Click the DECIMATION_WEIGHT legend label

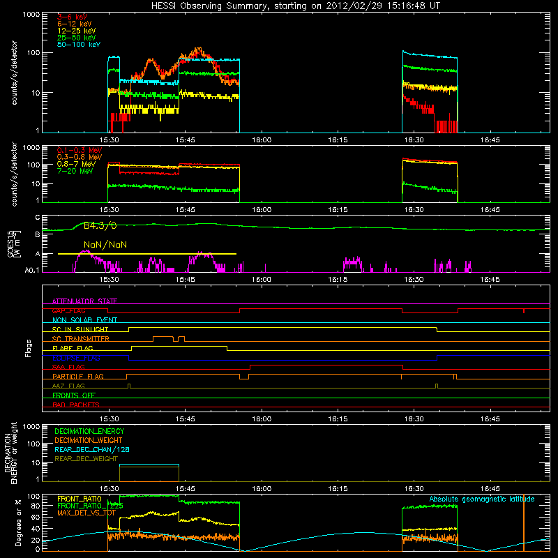[89, 441]
